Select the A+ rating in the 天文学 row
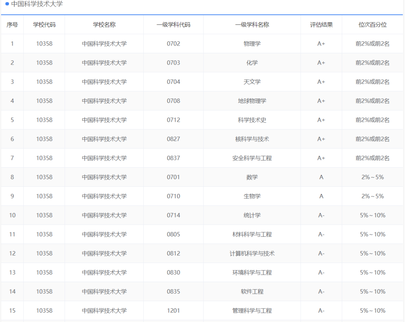The width and height of the screenshot is (405, 322). click(x=321, y=82)
